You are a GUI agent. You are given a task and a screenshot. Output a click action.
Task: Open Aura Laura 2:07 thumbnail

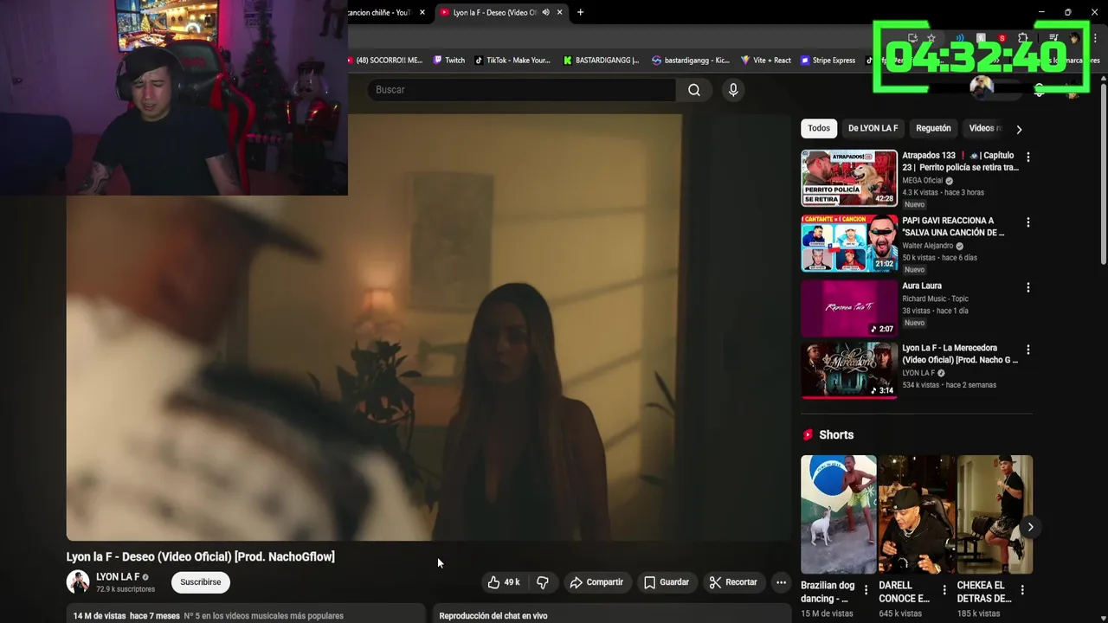coord(849,308)
